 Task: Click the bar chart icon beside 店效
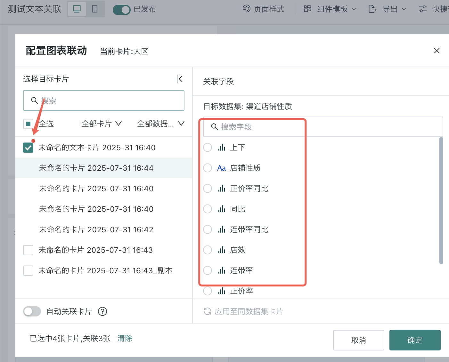pos(222,250)
